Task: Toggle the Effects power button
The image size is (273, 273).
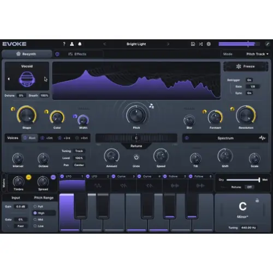Action: pos(57,54)
